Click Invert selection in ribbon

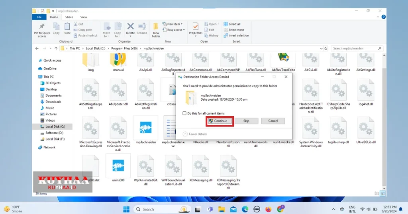tap(236, 35)
